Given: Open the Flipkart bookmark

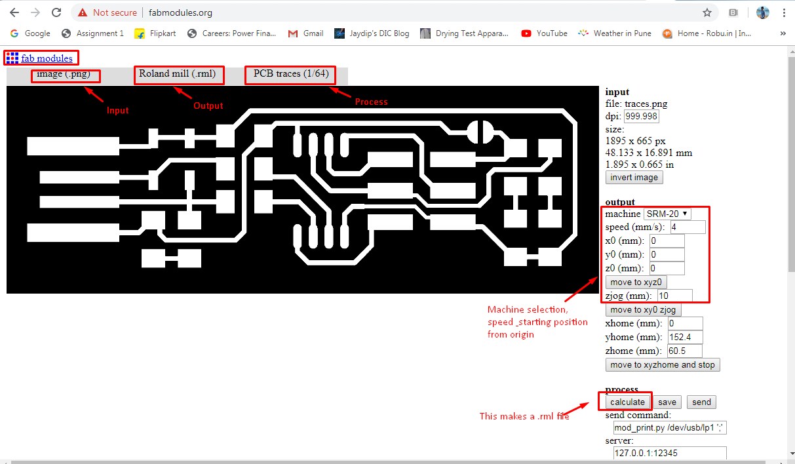Looking at the screenshot, I should point(155,33).
